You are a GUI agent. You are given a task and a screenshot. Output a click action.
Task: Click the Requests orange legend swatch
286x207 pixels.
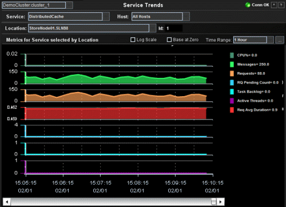[x=232, y=74]
